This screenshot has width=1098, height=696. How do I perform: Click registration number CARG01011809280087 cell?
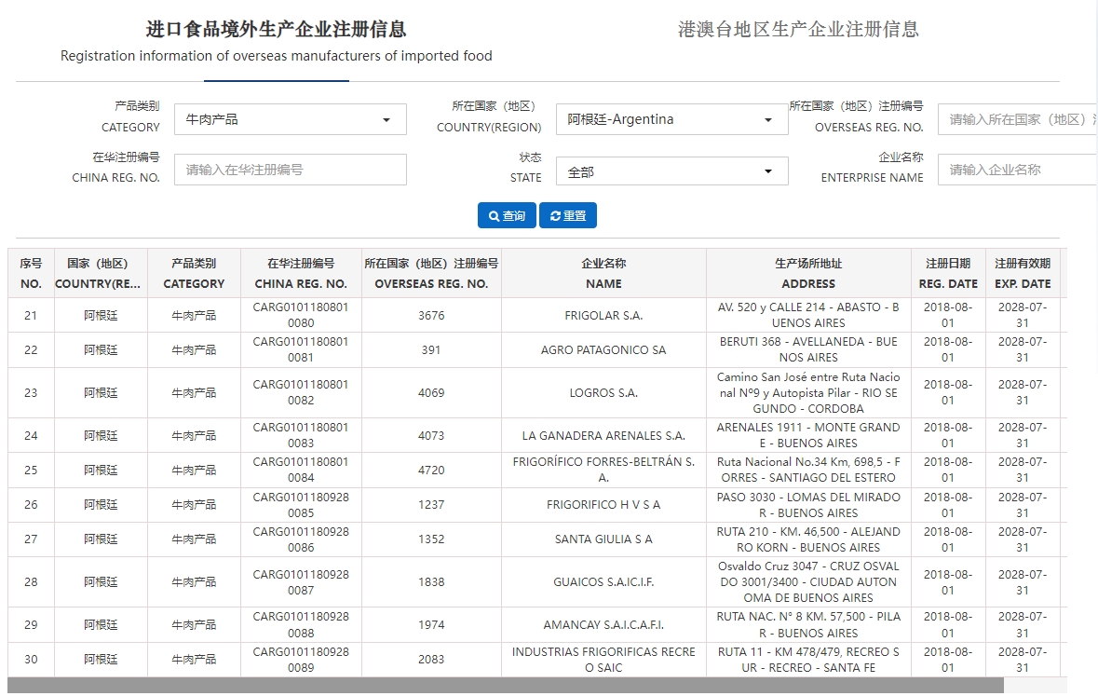pyautogui.click(x=301, y=582)
